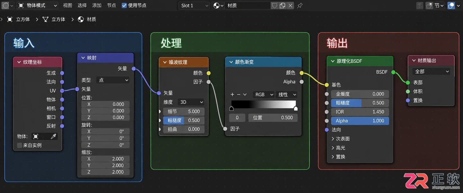Unlink material with the X icon
Image resolution: width=463 pixels, height=193 pixels.
[290, 5]
